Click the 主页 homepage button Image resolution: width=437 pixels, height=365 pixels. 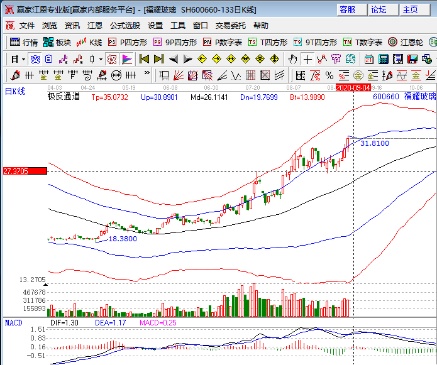(414, 10)
